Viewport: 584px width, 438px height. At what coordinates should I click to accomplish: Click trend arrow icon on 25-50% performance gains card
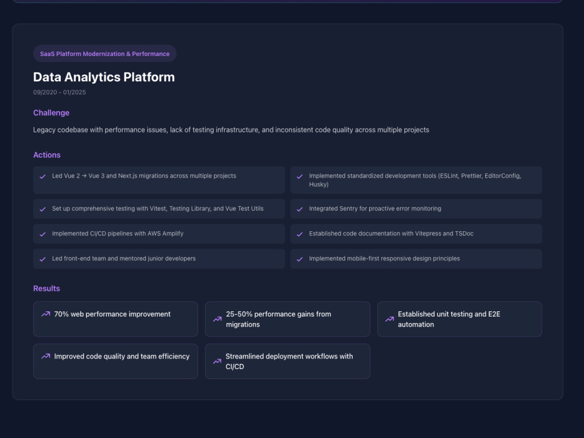tap(217, 319)
